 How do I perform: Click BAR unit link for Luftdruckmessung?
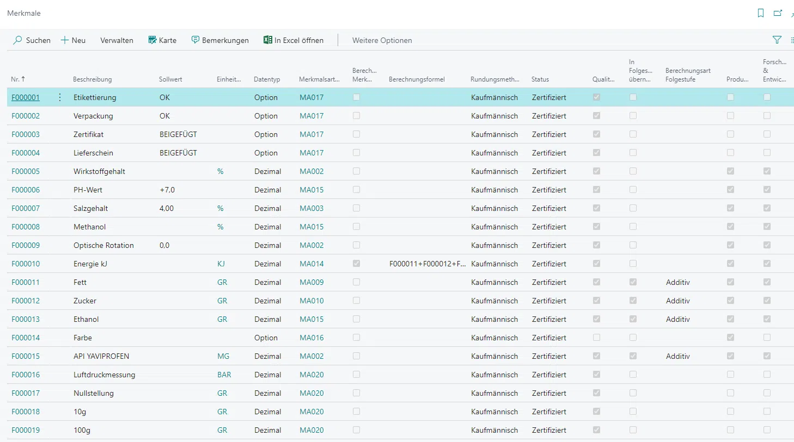(x=224, y=375)
